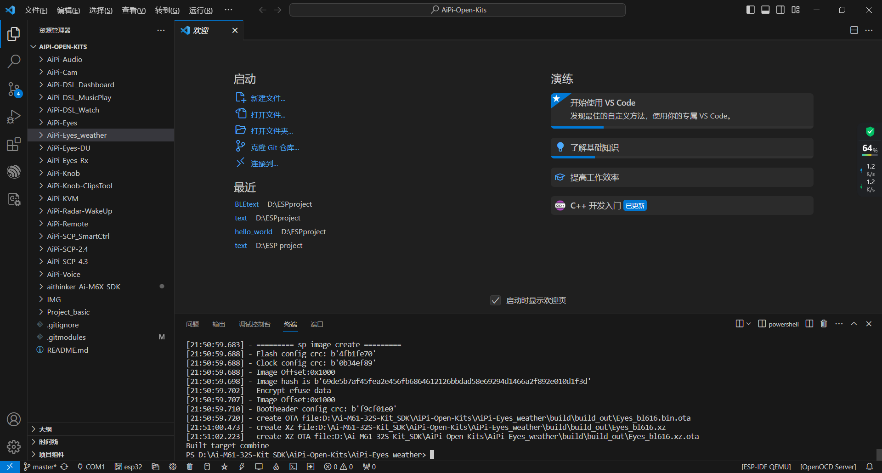Open recent project BLEtext
Screen dimensions: 882x473
tap(247, 204)
